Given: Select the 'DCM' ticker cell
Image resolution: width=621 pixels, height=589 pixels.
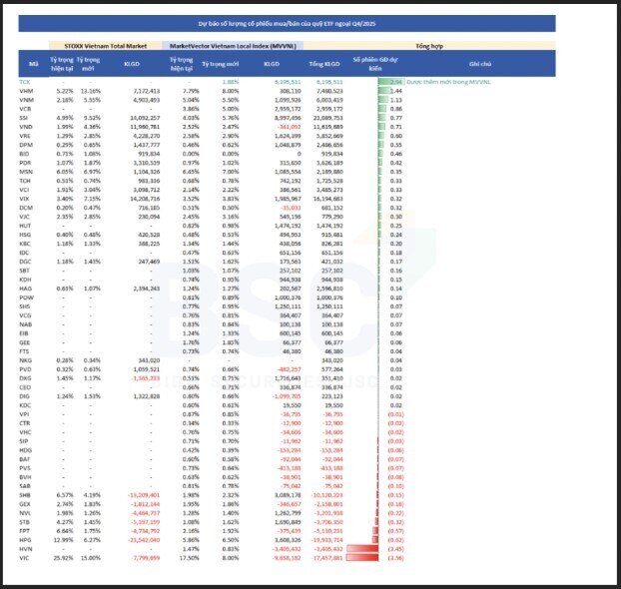Looking at the screenshot, I should (26, 208).
